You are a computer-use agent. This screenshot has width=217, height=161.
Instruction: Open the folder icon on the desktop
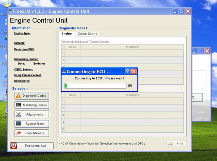[8, 4]
